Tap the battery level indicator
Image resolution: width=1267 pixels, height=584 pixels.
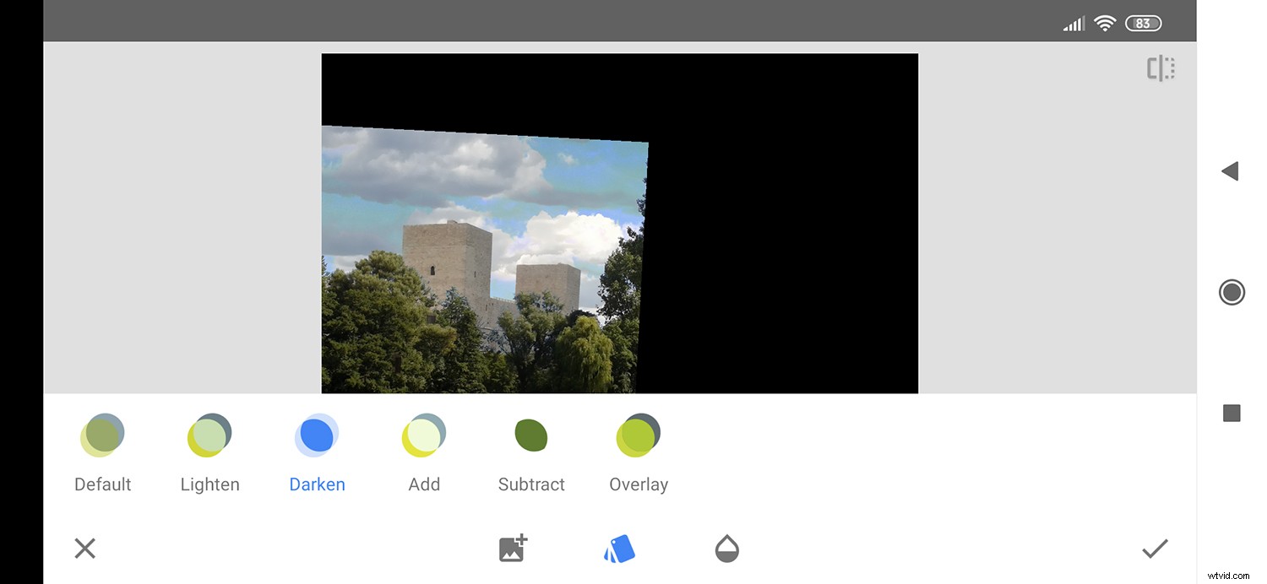tap(1144, 23)
